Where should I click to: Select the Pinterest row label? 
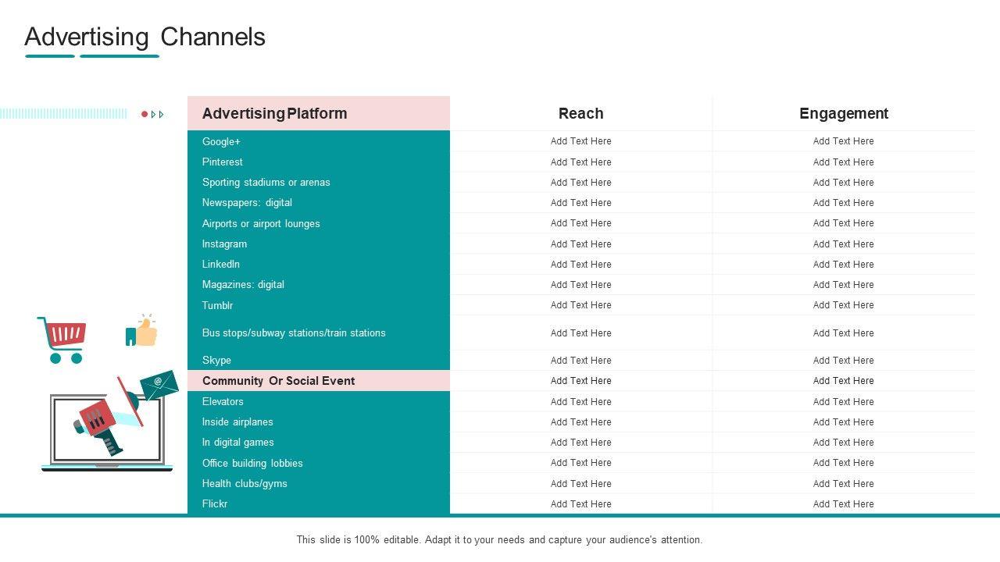[223, 162]
